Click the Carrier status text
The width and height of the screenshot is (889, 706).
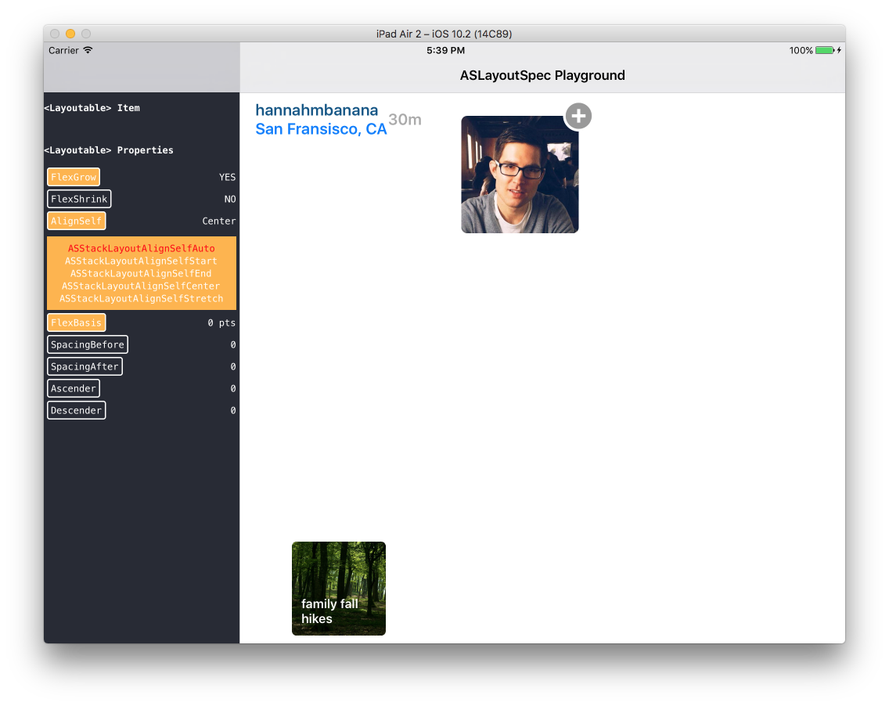coord(63,50)
